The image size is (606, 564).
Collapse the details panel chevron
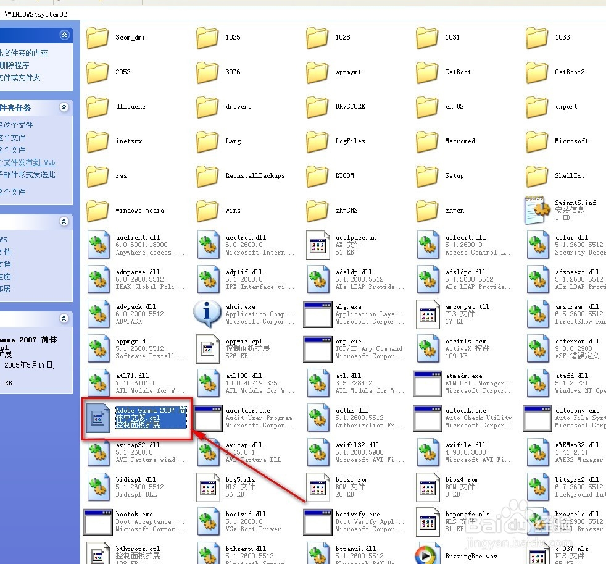click(x=64, y=318)
